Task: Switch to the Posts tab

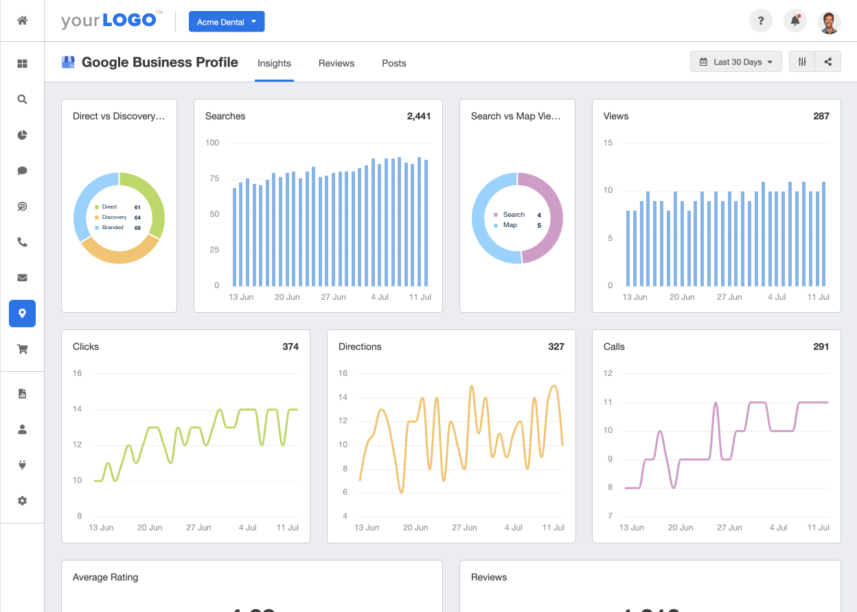Action: coord(394,63)
